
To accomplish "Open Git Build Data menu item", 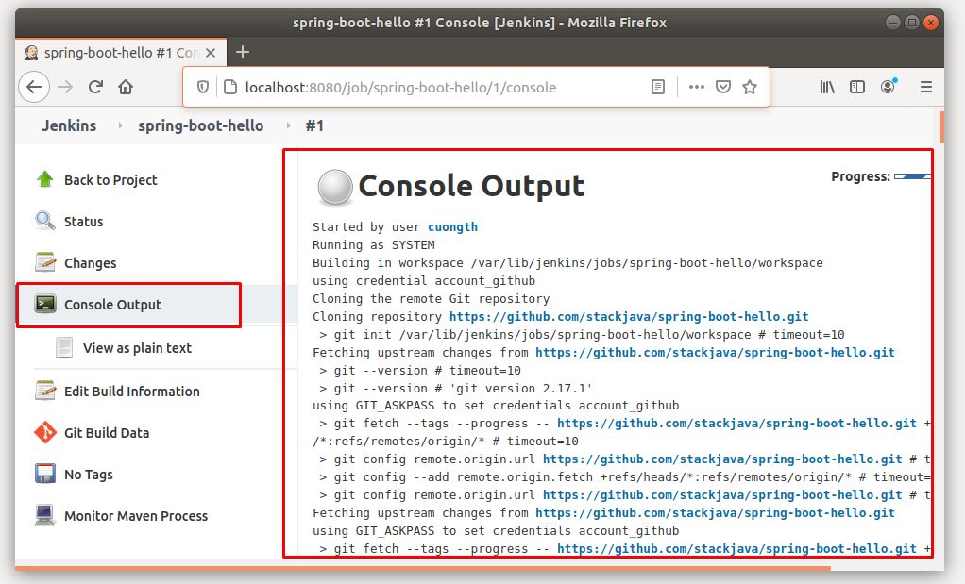I will (x=107, y=433).
